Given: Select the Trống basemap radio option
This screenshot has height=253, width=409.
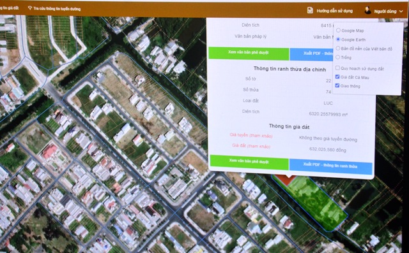Looking at the screenshot, I should coord(338,57).
